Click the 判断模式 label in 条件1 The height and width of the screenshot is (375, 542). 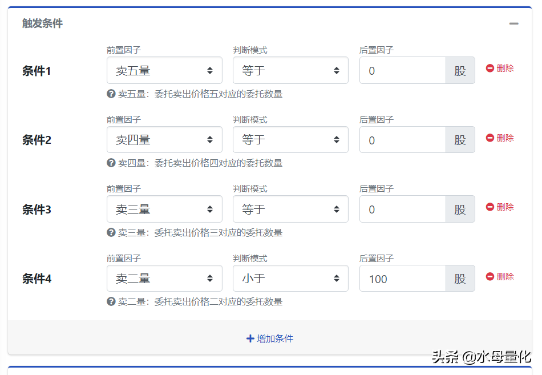tap(250, 50)
